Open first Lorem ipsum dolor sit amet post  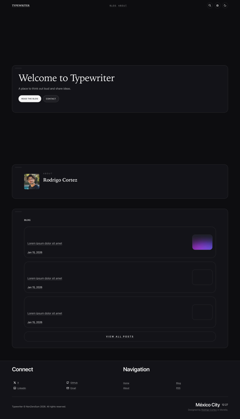point(45,243)
